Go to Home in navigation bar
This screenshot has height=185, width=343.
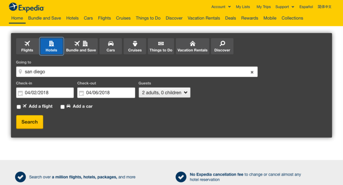(x=17, y=18)
